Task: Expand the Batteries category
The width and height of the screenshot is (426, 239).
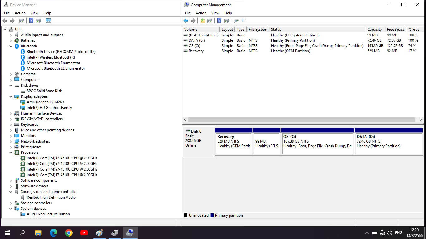Action: pyautogui.click(x=11, y=40)
